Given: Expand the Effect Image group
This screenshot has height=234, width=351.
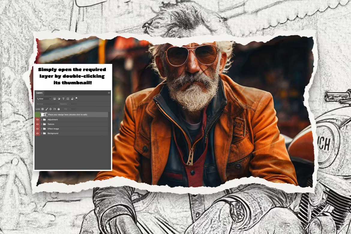Looking at the screenshot, I should tap(41, 129).
